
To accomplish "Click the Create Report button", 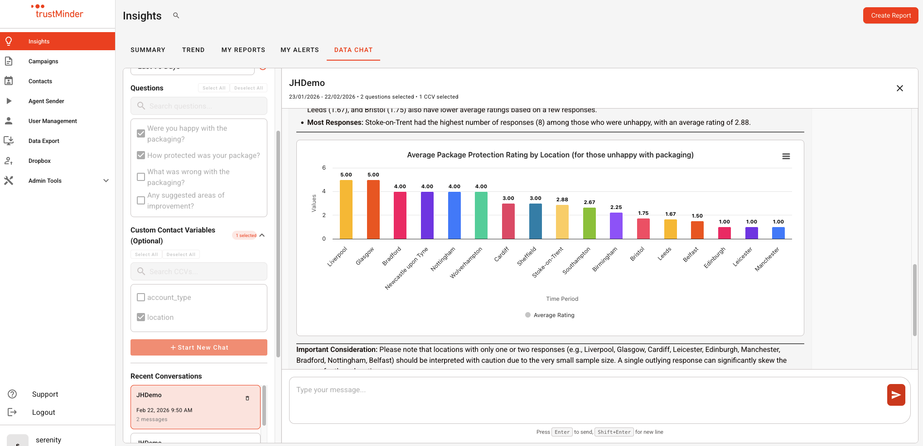I will pyautogui.click(x=890, y=15).
